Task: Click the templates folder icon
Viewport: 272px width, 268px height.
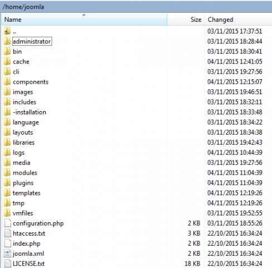Action: click(x=7, y=193)
